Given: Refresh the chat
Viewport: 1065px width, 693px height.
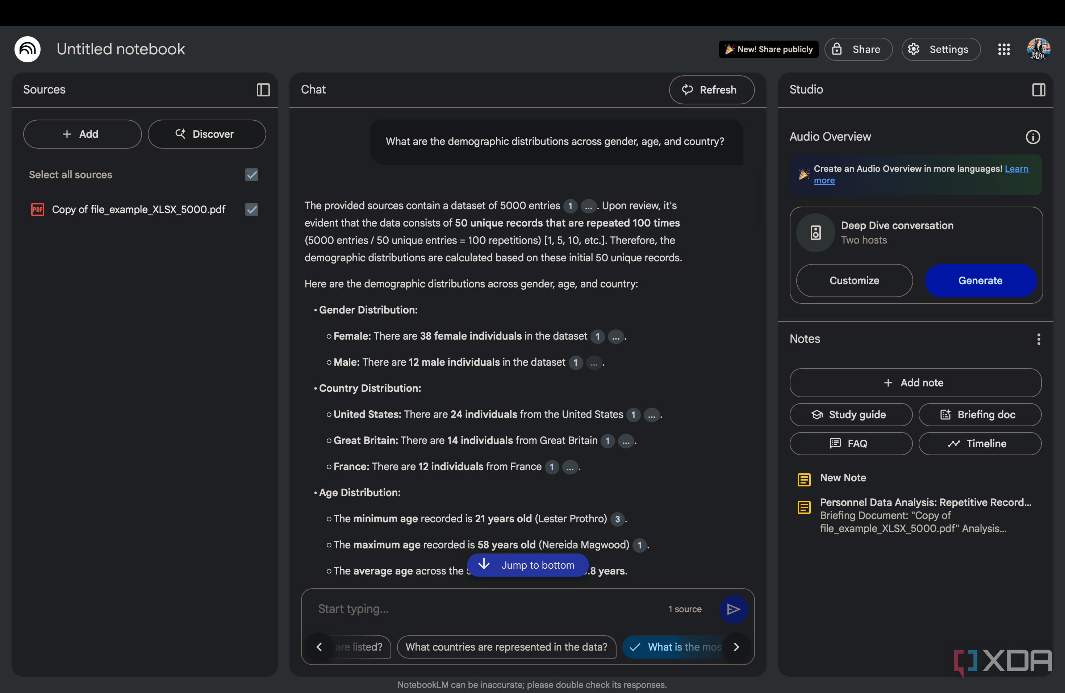Looking at the screenshot, I should pyautogui.click(x=711, y=90).
